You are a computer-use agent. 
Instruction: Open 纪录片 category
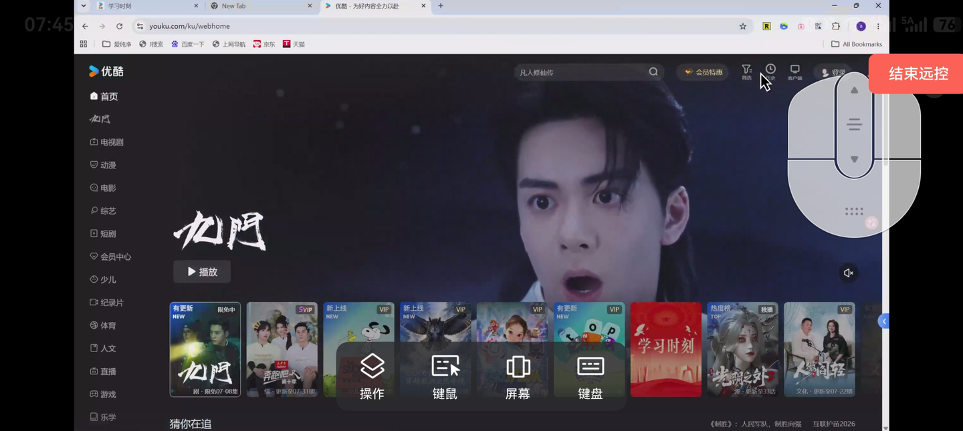[106, 302]
